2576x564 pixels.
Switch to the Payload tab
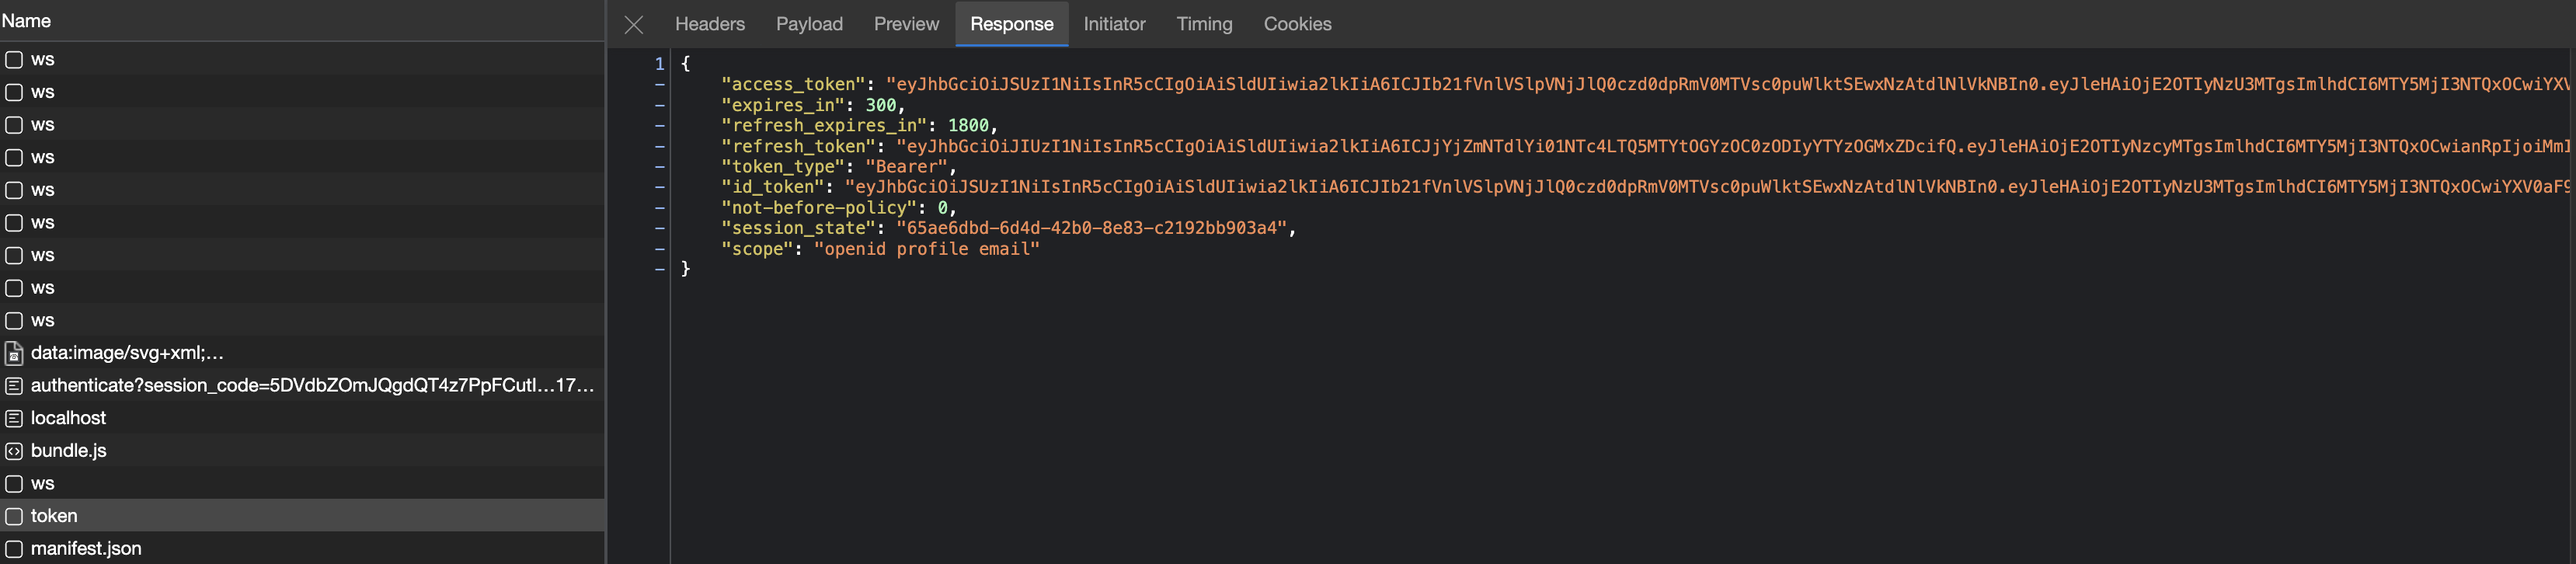(808, 24)
